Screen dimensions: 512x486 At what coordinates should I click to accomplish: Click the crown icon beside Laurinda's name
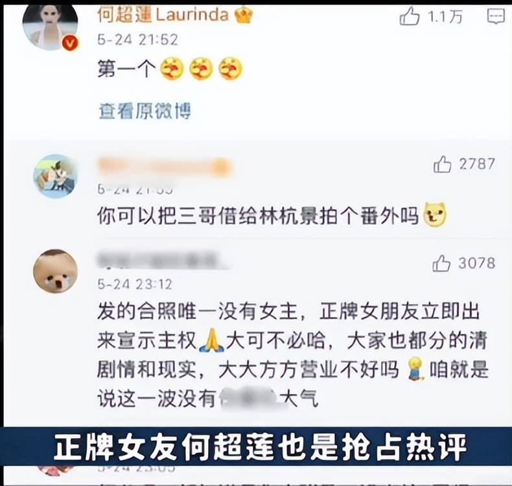244,15
